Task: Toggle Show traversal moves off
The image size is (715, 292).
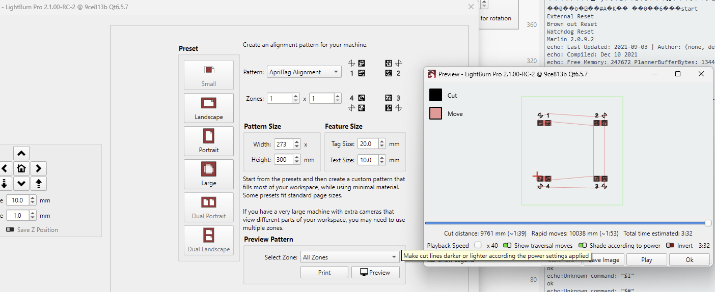Action: click(x=507, y=246)
